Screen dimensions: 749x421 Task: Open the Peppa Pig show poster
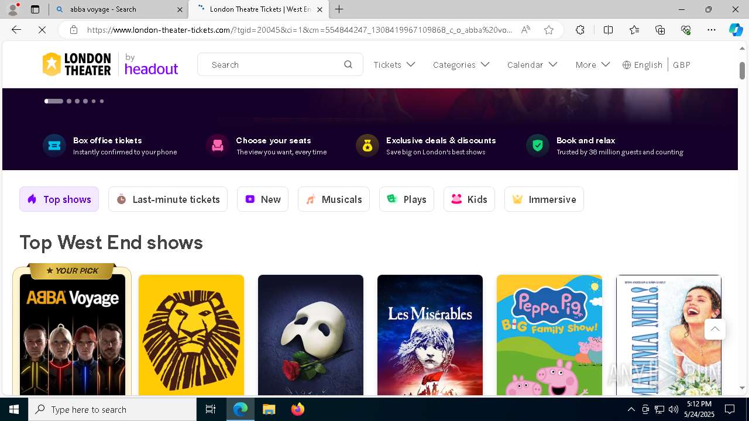point(549,335)
